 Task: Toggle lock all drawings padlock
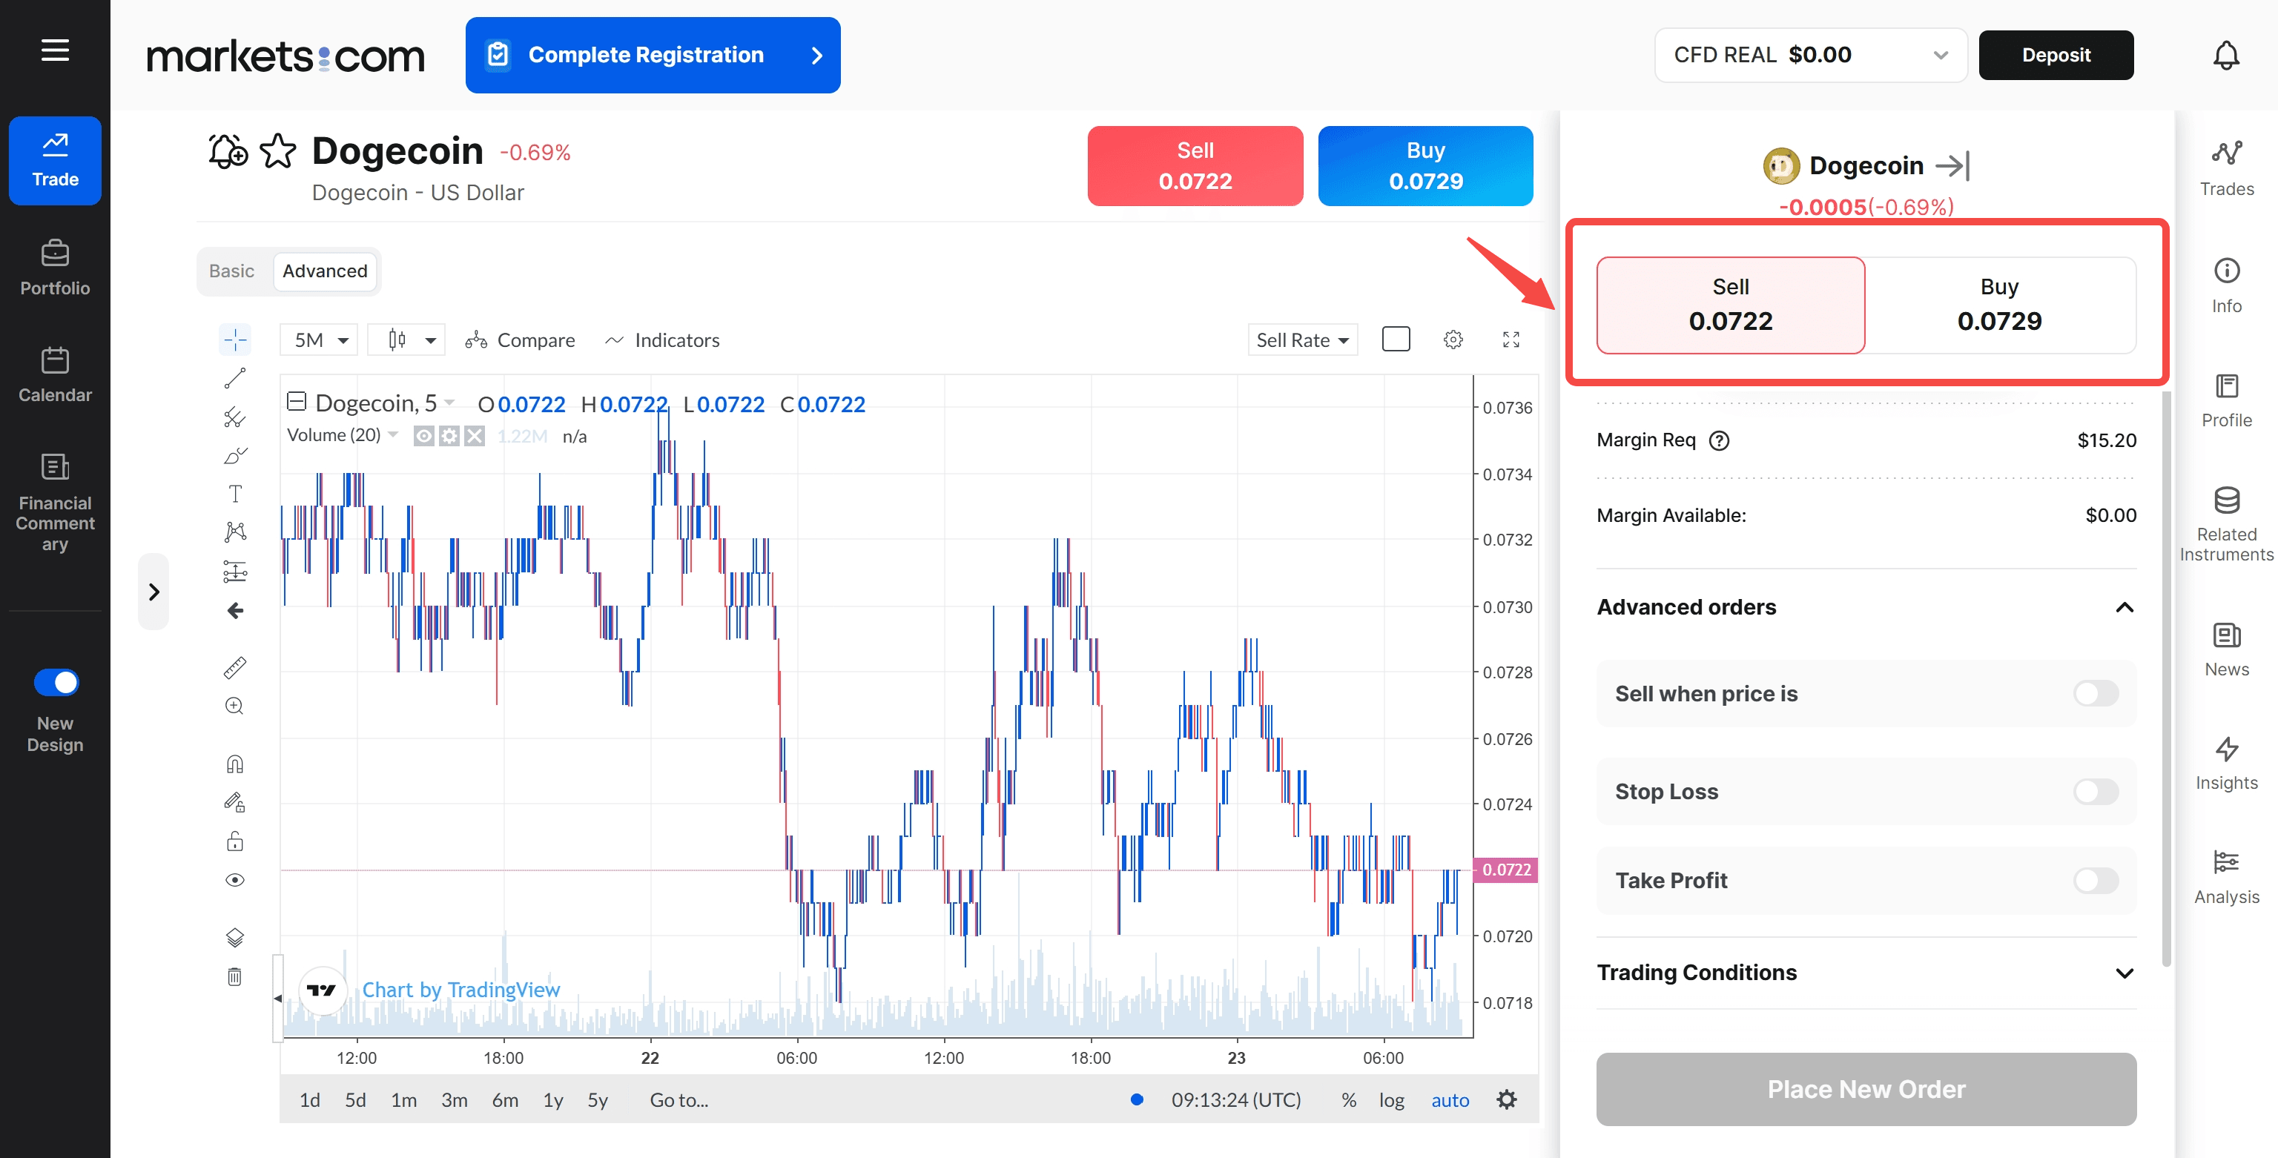pyautogui.click(x=235, y=841)
